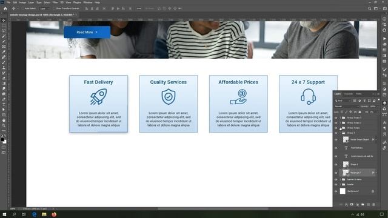Add a layer mask from panel bottom

click(352, 205)
